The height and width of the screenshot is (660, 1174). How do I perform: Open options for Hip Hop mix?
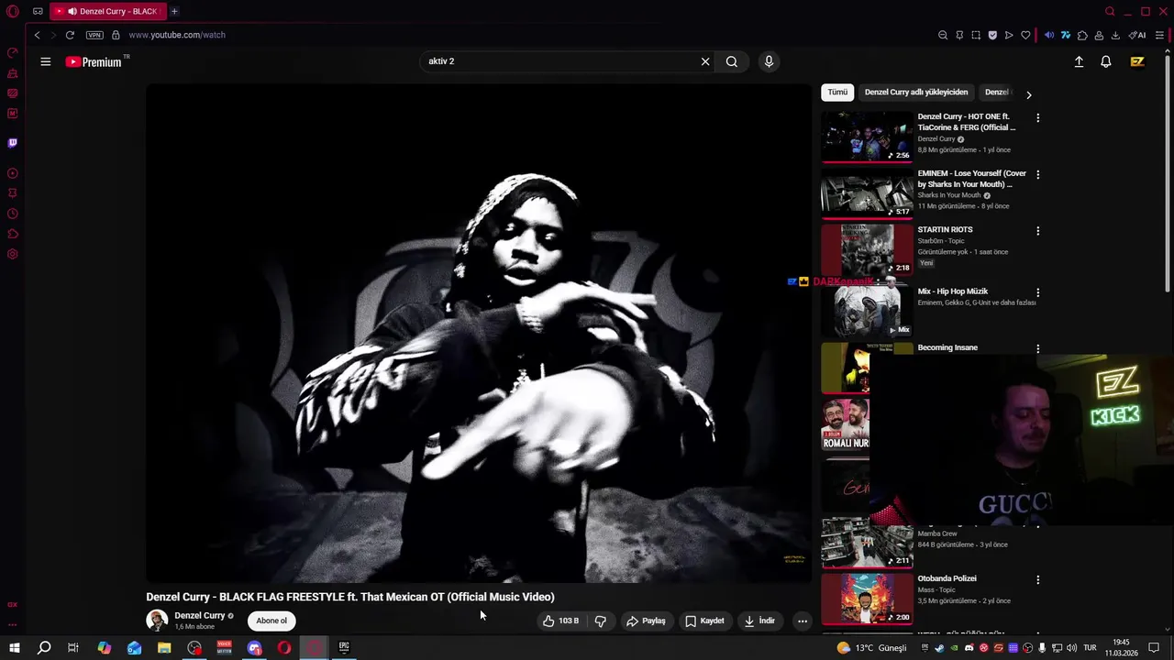point(1037,292)
